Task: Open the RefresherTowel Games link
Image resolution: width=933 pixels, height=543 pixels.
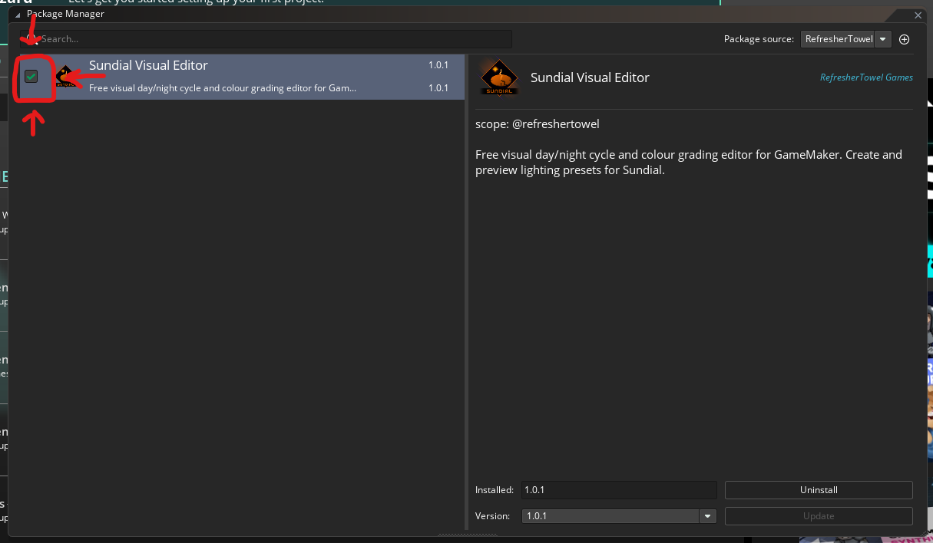Action: 866,77
